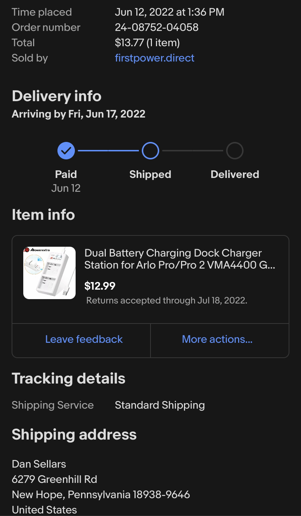Open the firstpower.direct seller link

point(154,58)
